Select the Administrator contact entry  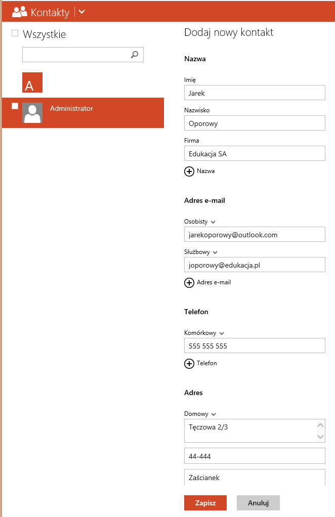point(101,112)
